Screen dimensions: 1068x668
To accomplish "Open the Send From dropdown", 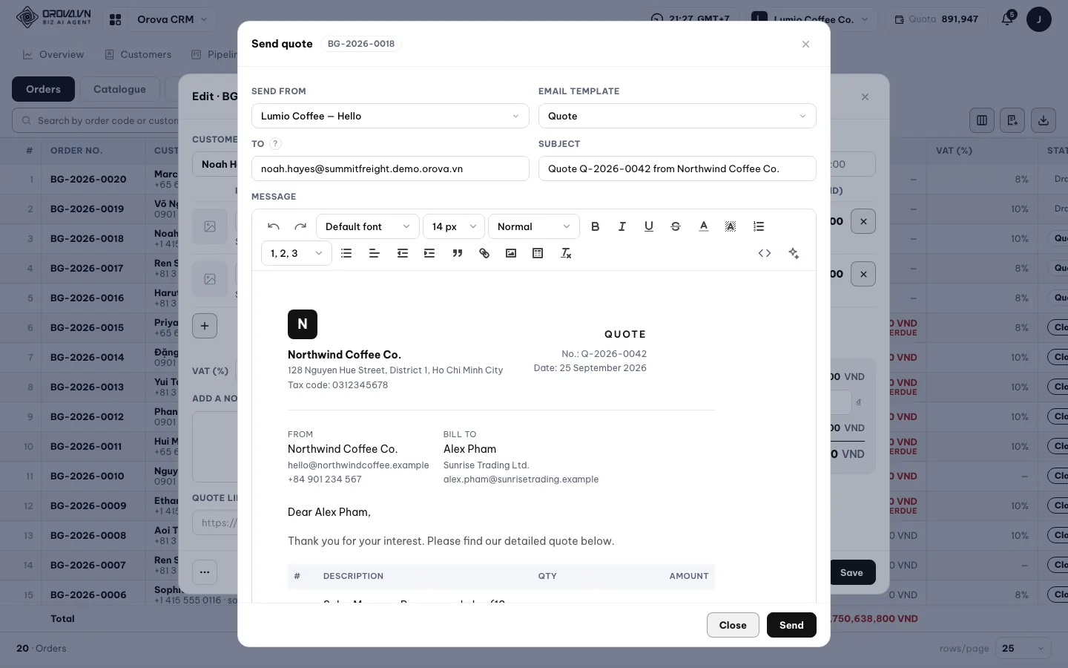I will 390,116.
